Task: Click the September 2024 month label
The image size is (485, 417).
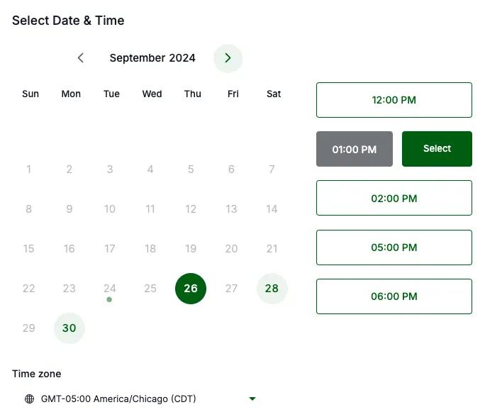Action: pyautogui.click(x=152, y=58)
